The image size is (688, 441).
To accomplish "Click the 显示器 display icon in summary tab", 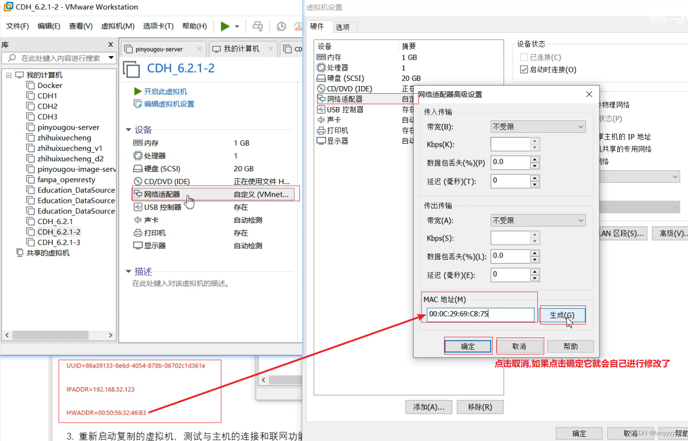I will 138,245.
